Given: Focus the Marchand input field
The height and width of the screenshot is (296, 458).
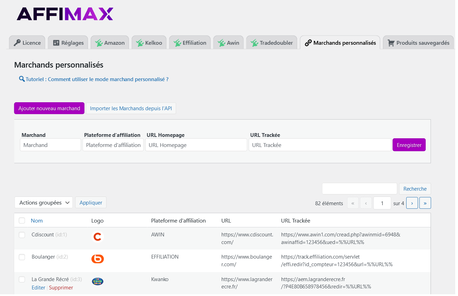Looking at the screenshot, I should pyautogui.click(x=50, y=145).
